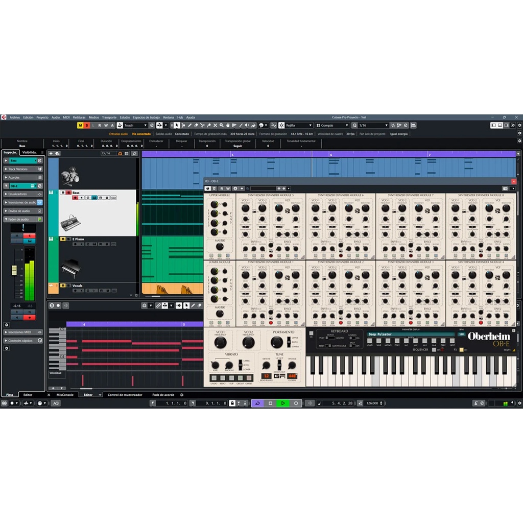
Task: Click the inspector volume fader handle
Action: [x=14, y=270]
